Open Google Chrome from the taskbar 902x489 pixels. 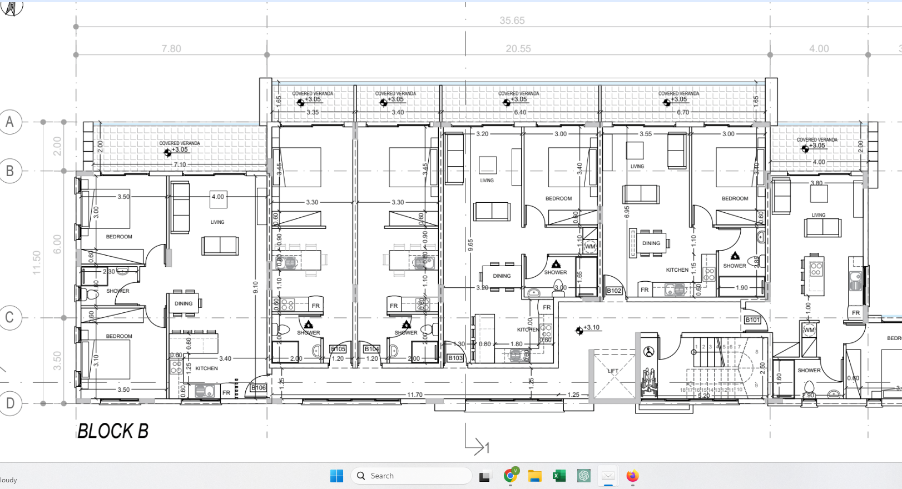pyautogui.click(x=511, y=476)
